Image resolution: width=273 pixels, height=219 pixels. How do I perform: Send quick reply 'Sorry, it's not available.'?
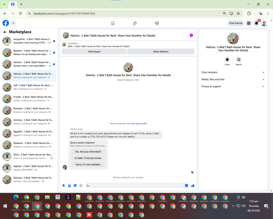click(88, 164)
